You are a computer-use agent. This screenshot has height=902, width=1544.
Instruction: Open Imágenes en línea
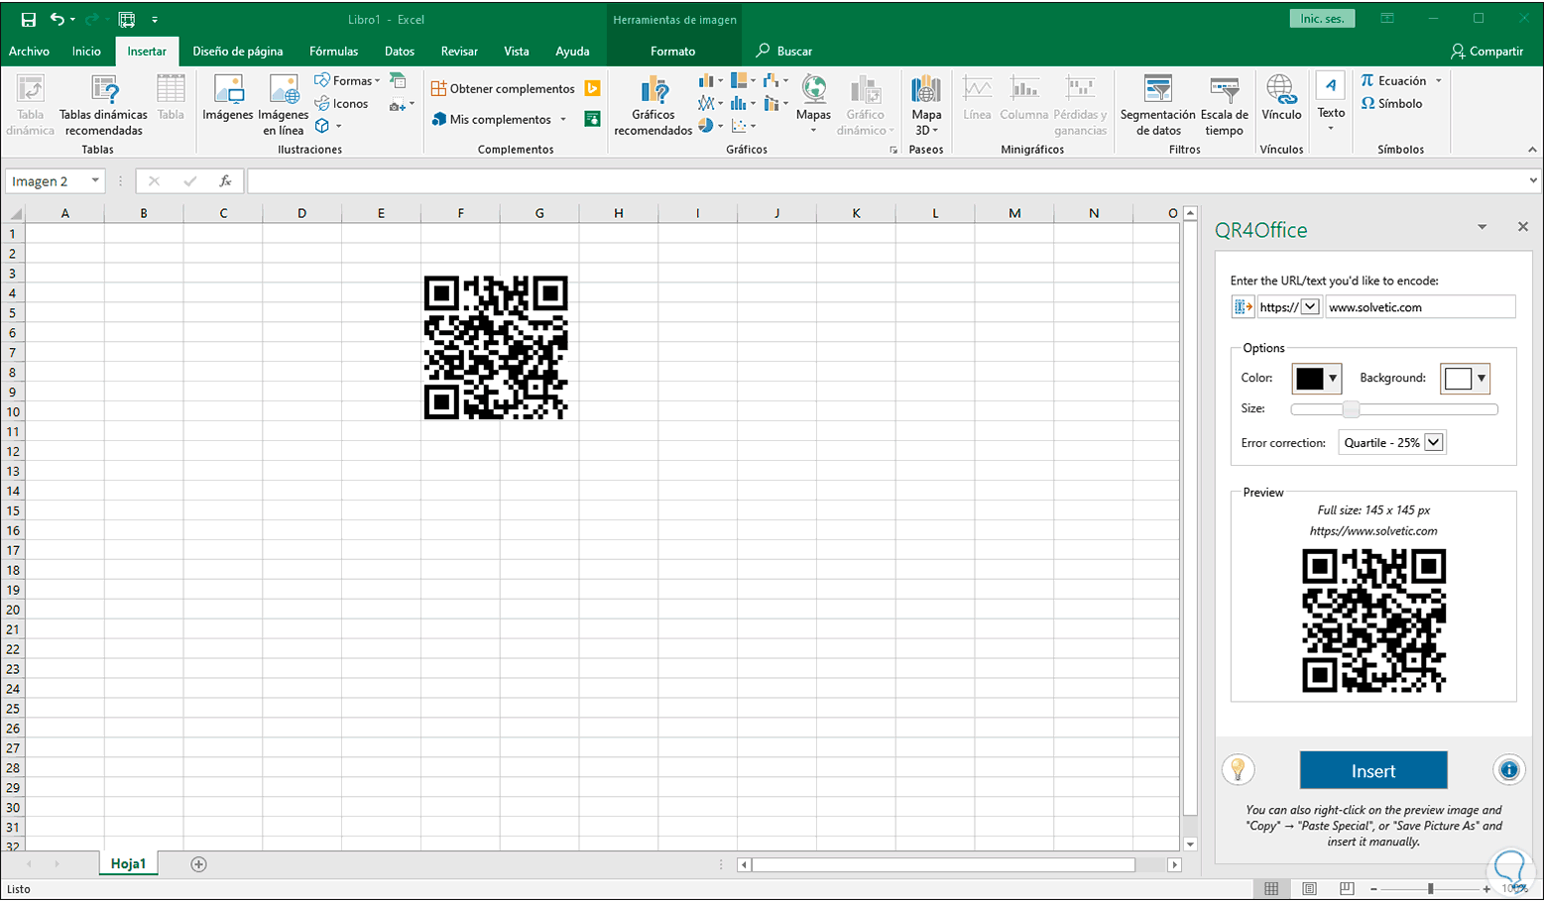pyautogui.click(x=284, y=106)
